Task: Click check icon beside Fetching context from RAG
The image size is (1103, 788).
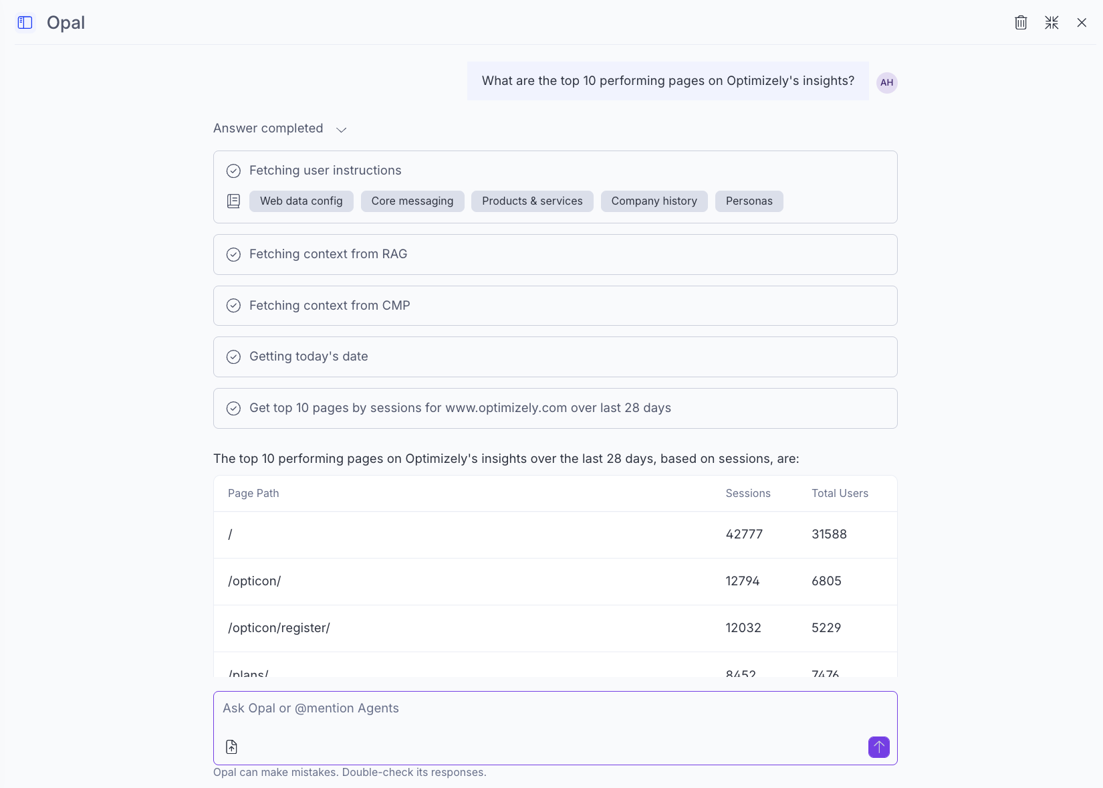Action: coord(233,255)
